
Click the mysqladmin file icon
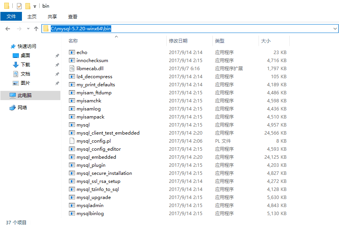[x=72, y=205]
